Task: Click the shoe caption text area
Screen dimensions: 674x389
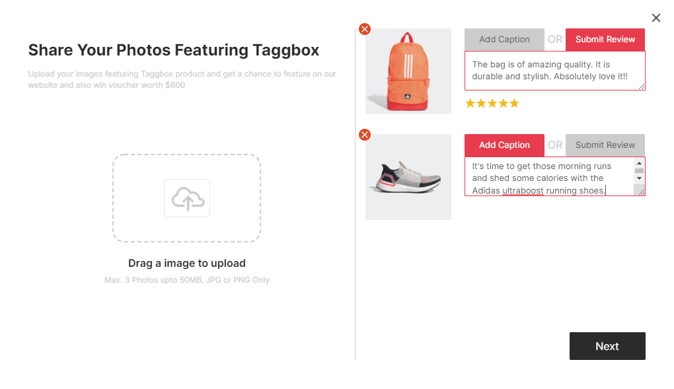Action: pos(548,176)
